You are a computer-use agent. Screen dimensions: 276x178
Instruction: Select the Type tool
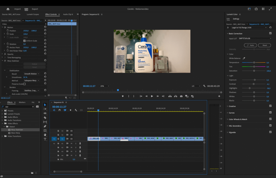tap(45, 139)
